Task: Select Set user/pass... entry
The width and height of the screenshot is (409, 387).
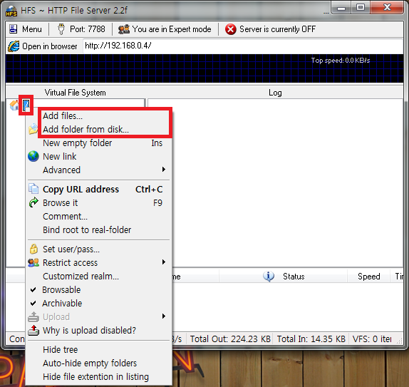Action: (99, 249)
